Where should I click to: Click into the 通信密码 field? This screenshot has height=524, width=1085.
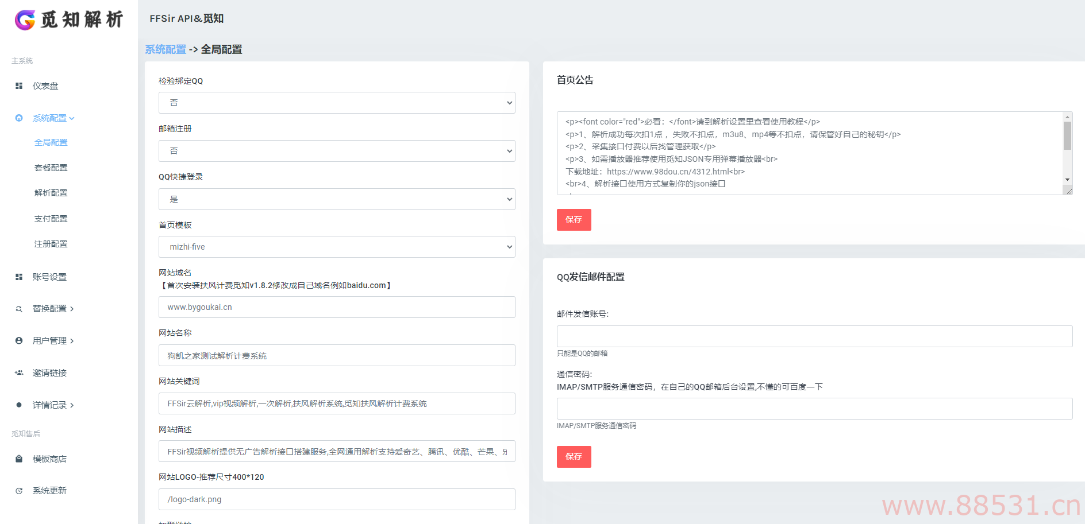814,409
